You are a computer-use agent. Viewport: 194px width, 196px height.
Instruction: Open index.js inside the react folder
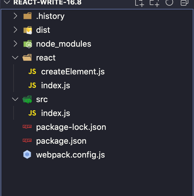click(x=56, y=86)
